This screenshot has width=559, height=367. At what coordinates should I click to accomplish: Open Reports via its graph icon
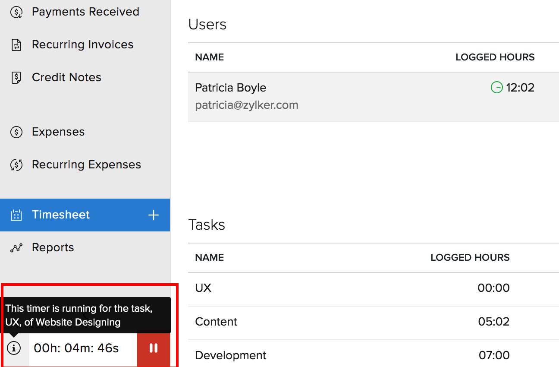coord(16,247)
